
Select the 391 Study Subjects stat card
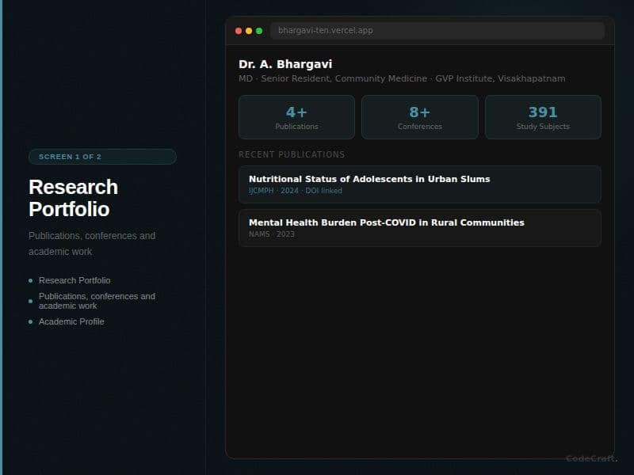pos(543,117)
